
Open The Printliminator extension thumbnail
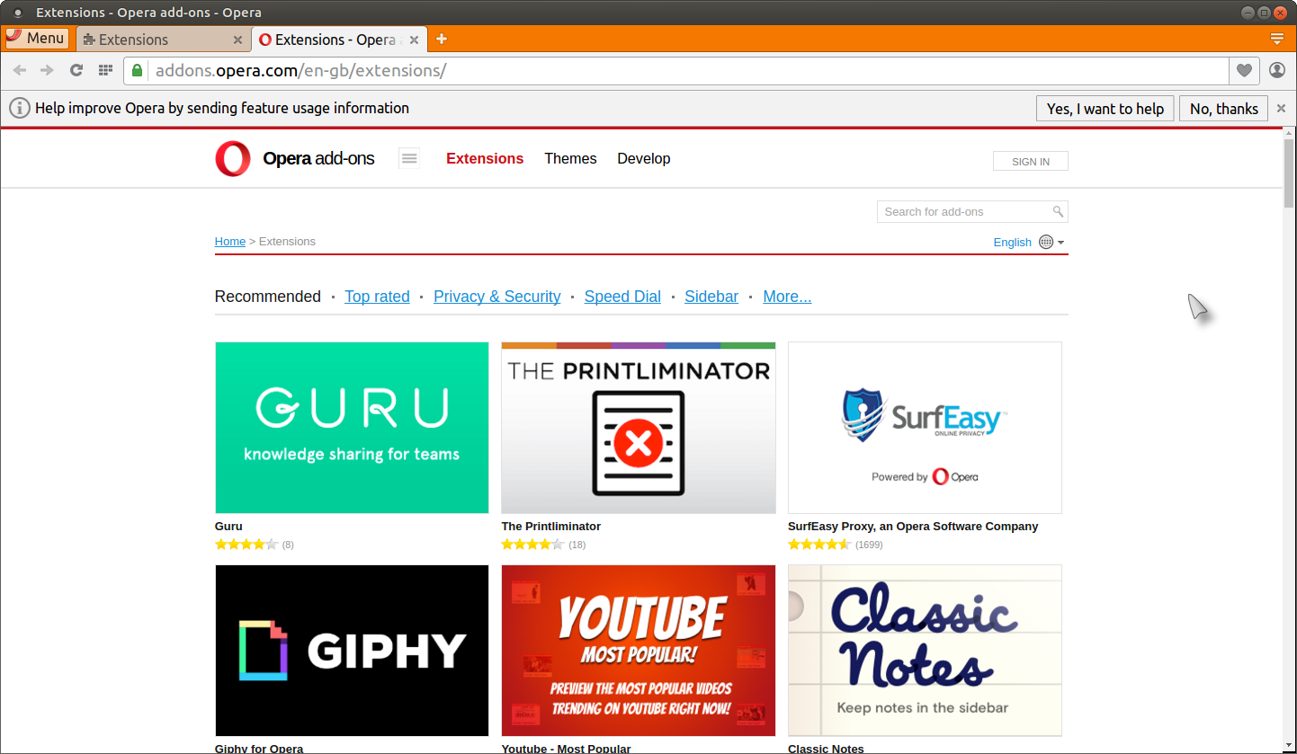point(639,428)
